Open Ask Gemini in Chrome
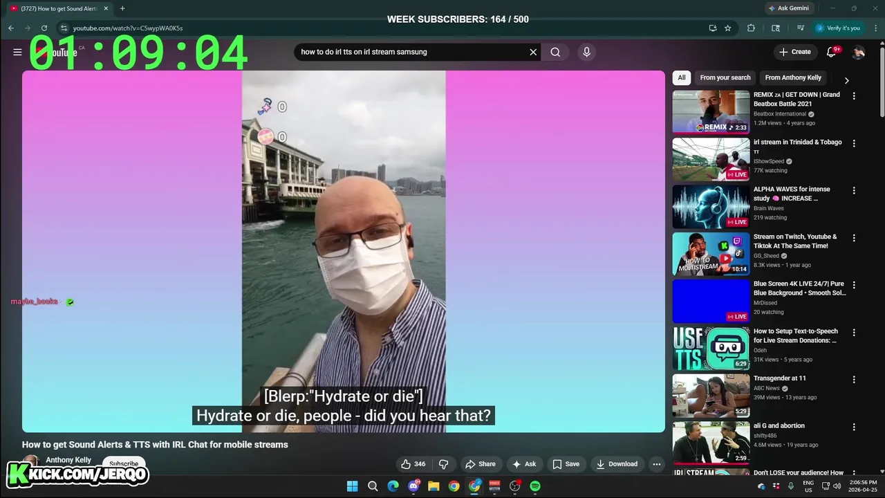Viewport: 885px width, 498px height. coord(788,8)
